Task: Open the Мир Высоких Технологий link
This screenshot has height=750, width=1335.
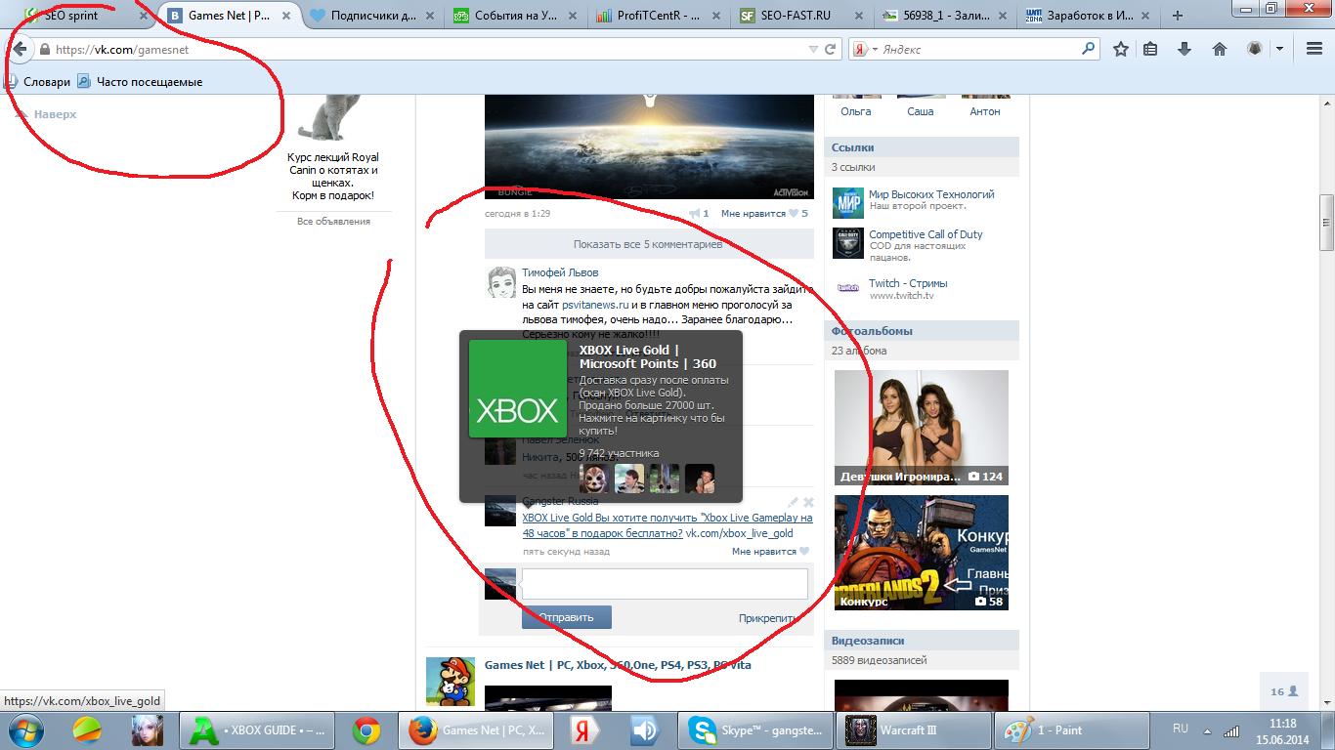Action: 931,194
